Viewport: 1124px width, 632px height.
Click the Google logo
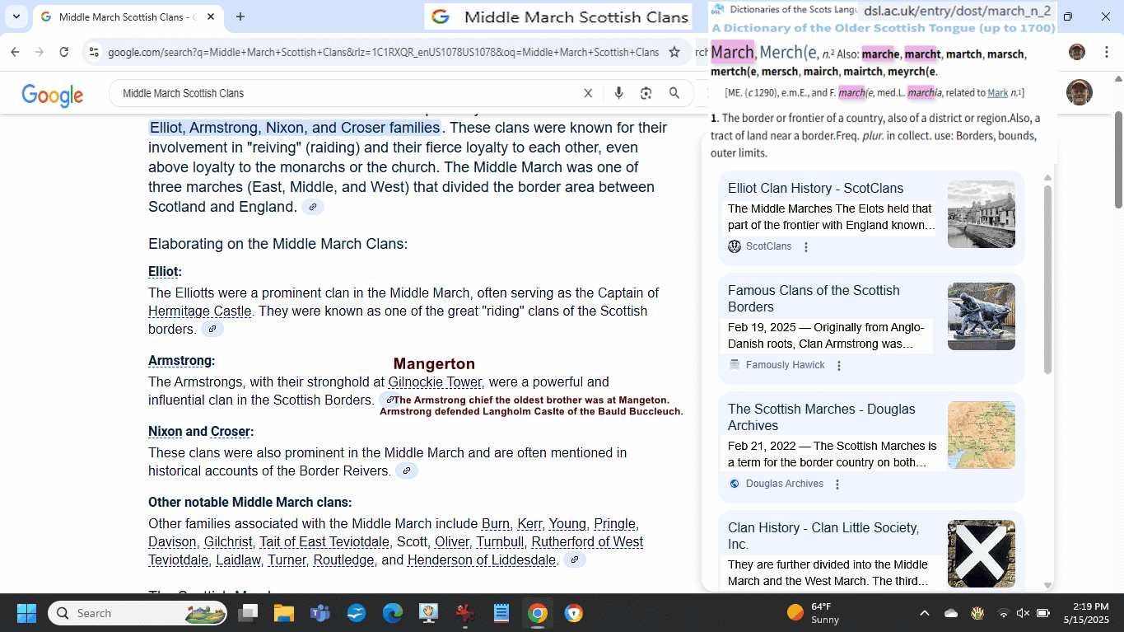pos(52,95)
